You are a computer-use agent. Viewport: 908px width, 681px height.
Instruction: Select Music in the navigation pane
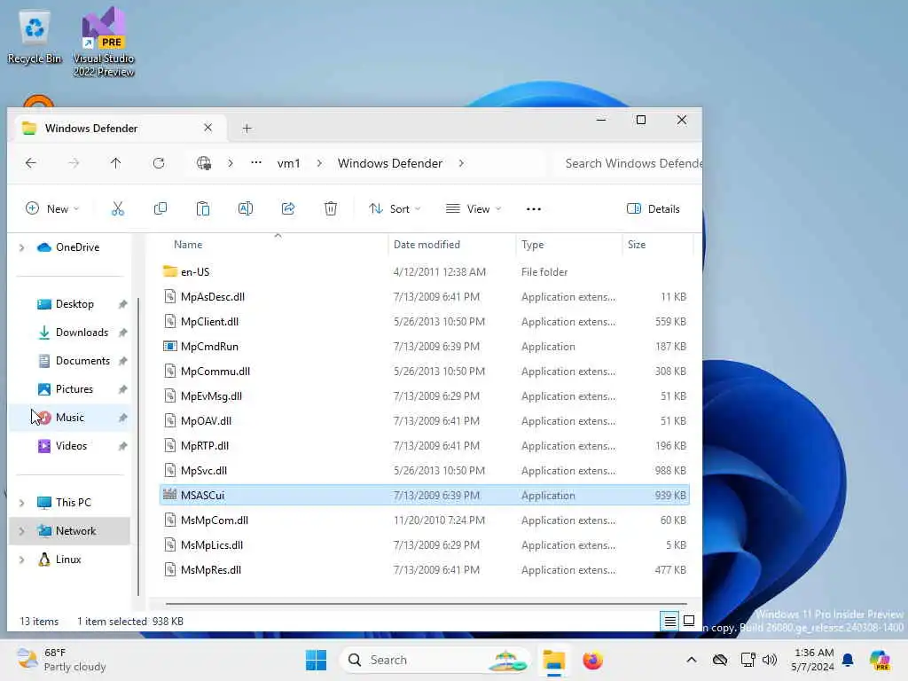coord(69,418)
